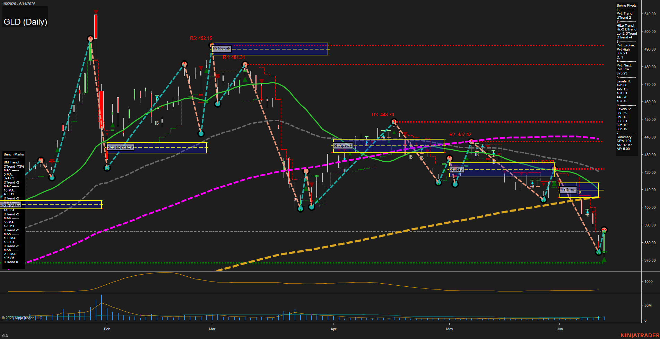Click the UTrend 2 pivot trend value
This screenshot has width=660, height=339.
624,18
